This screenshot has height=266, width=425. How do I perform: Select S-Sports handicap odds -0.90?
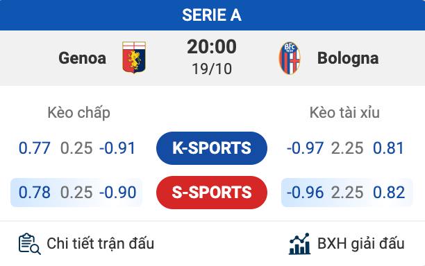point(117,193)
